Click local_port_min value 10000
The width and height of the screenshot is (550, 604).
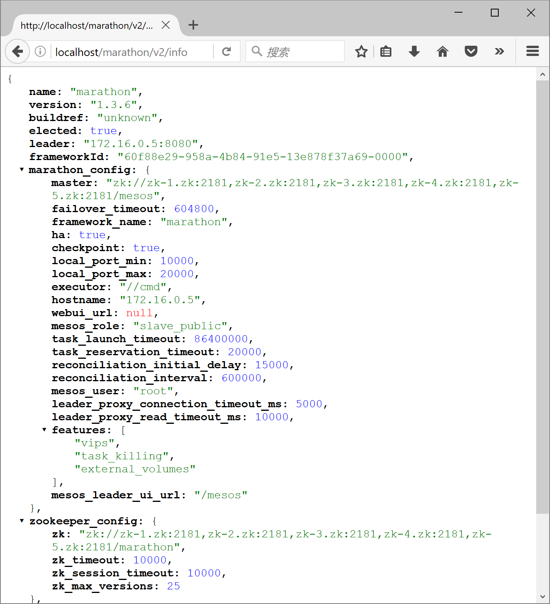click(177, 261)
